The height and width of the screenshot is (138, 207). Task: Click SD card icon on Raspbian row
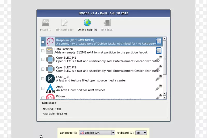tap(159, 41)
